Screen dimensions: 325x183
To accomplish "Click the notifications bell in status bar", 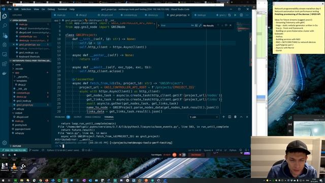I will [246, 150].
